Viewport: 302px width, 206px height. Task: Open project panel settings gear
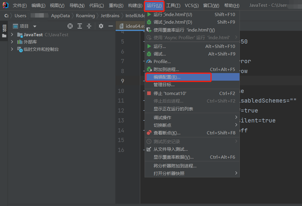coord(101,26)
